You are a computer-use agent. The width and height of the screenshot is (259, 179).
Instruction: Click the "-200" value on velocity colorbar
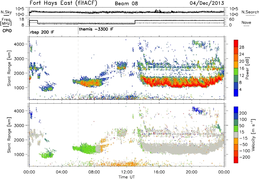coord(244,157)
